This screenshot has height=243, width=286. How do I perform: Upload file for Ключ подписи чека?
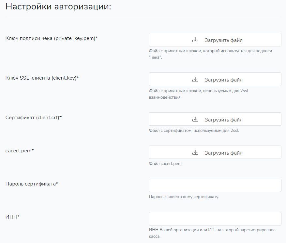[x=215, y=40]
